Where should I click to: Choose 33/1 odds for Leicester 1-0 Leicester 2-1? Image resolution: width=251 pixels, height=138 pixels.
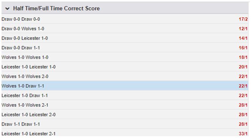[x=243, y=134]
